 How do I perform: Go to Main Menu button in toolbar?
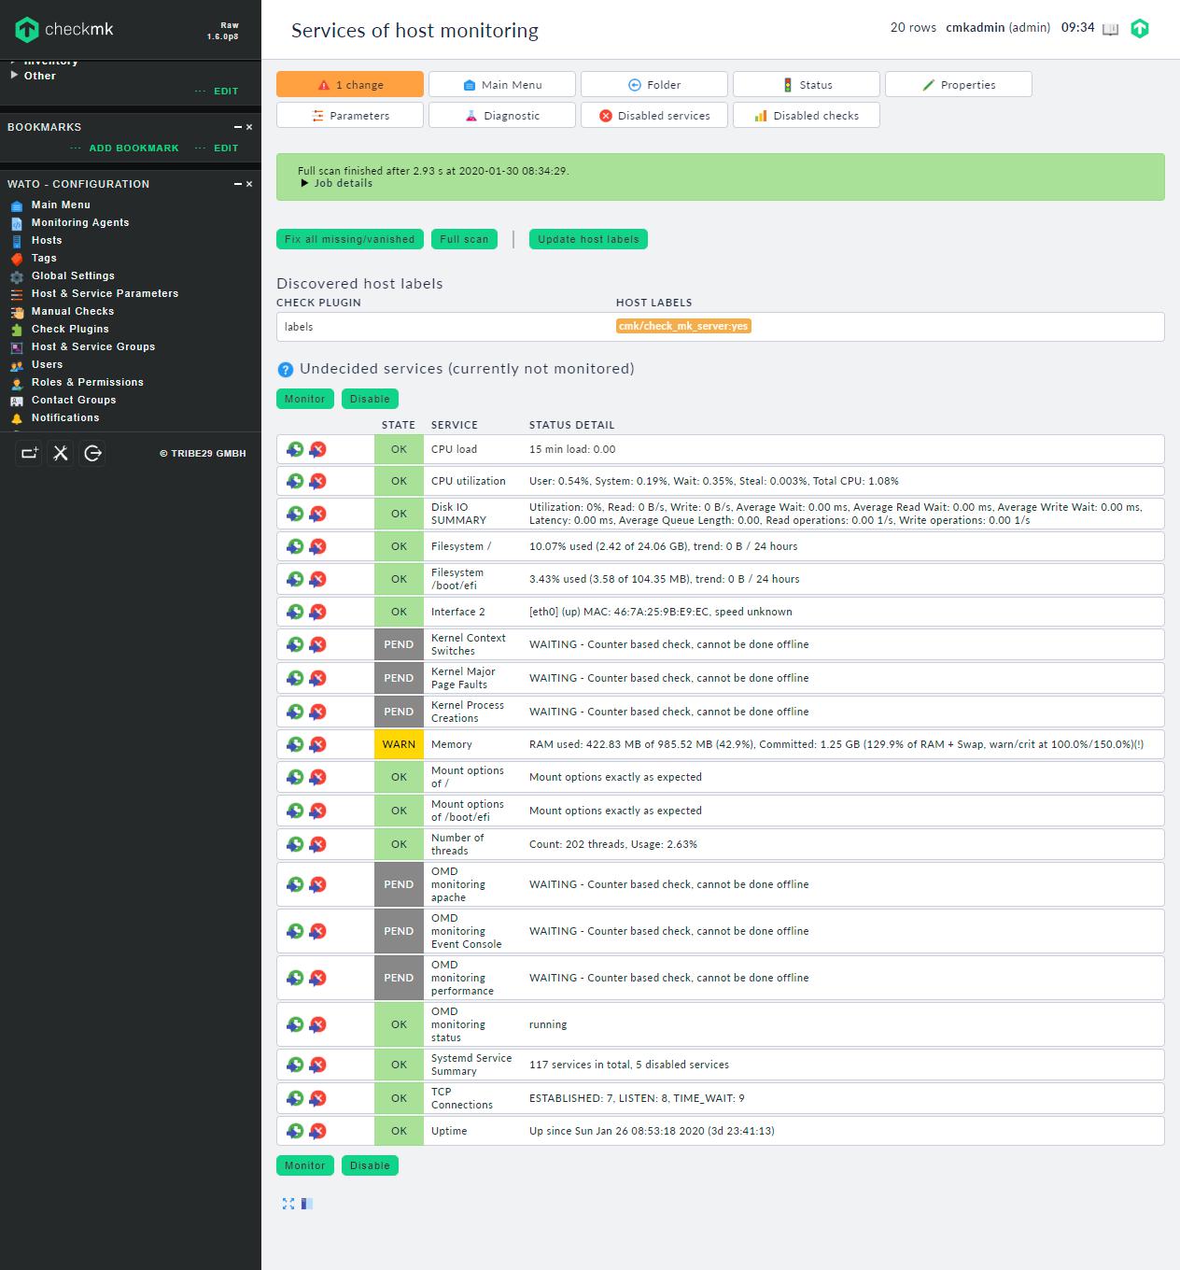coord(502,84)
